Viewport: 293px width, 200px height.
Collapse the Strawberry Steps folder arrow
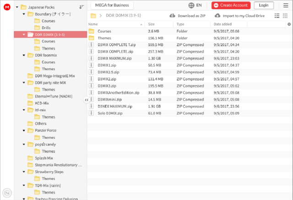(24, 172)
